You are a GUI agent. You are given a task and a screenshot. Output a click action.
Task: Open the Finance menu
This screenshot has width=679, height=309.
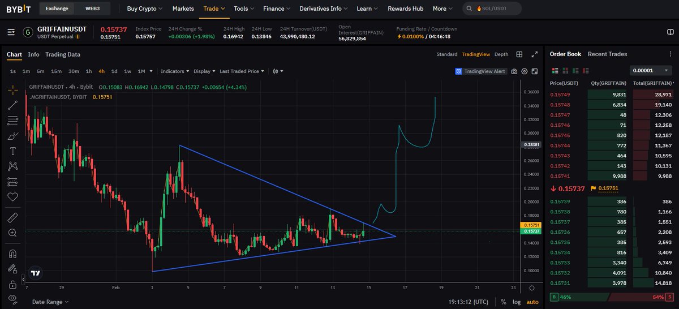[x=277, y=8]
